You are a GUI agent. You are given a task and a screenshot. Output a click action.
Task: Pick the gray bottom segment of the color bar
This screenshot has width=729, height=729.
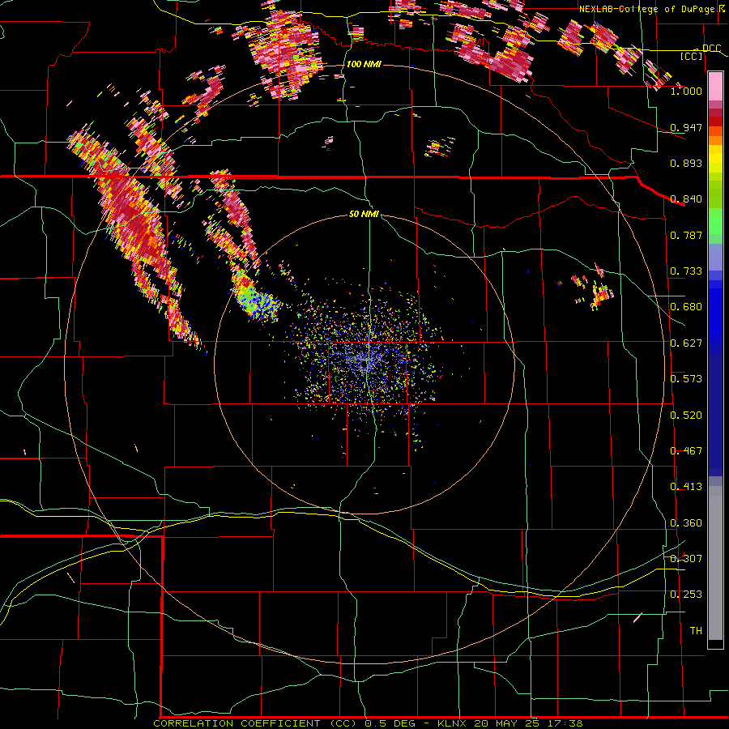click(715, 563)
